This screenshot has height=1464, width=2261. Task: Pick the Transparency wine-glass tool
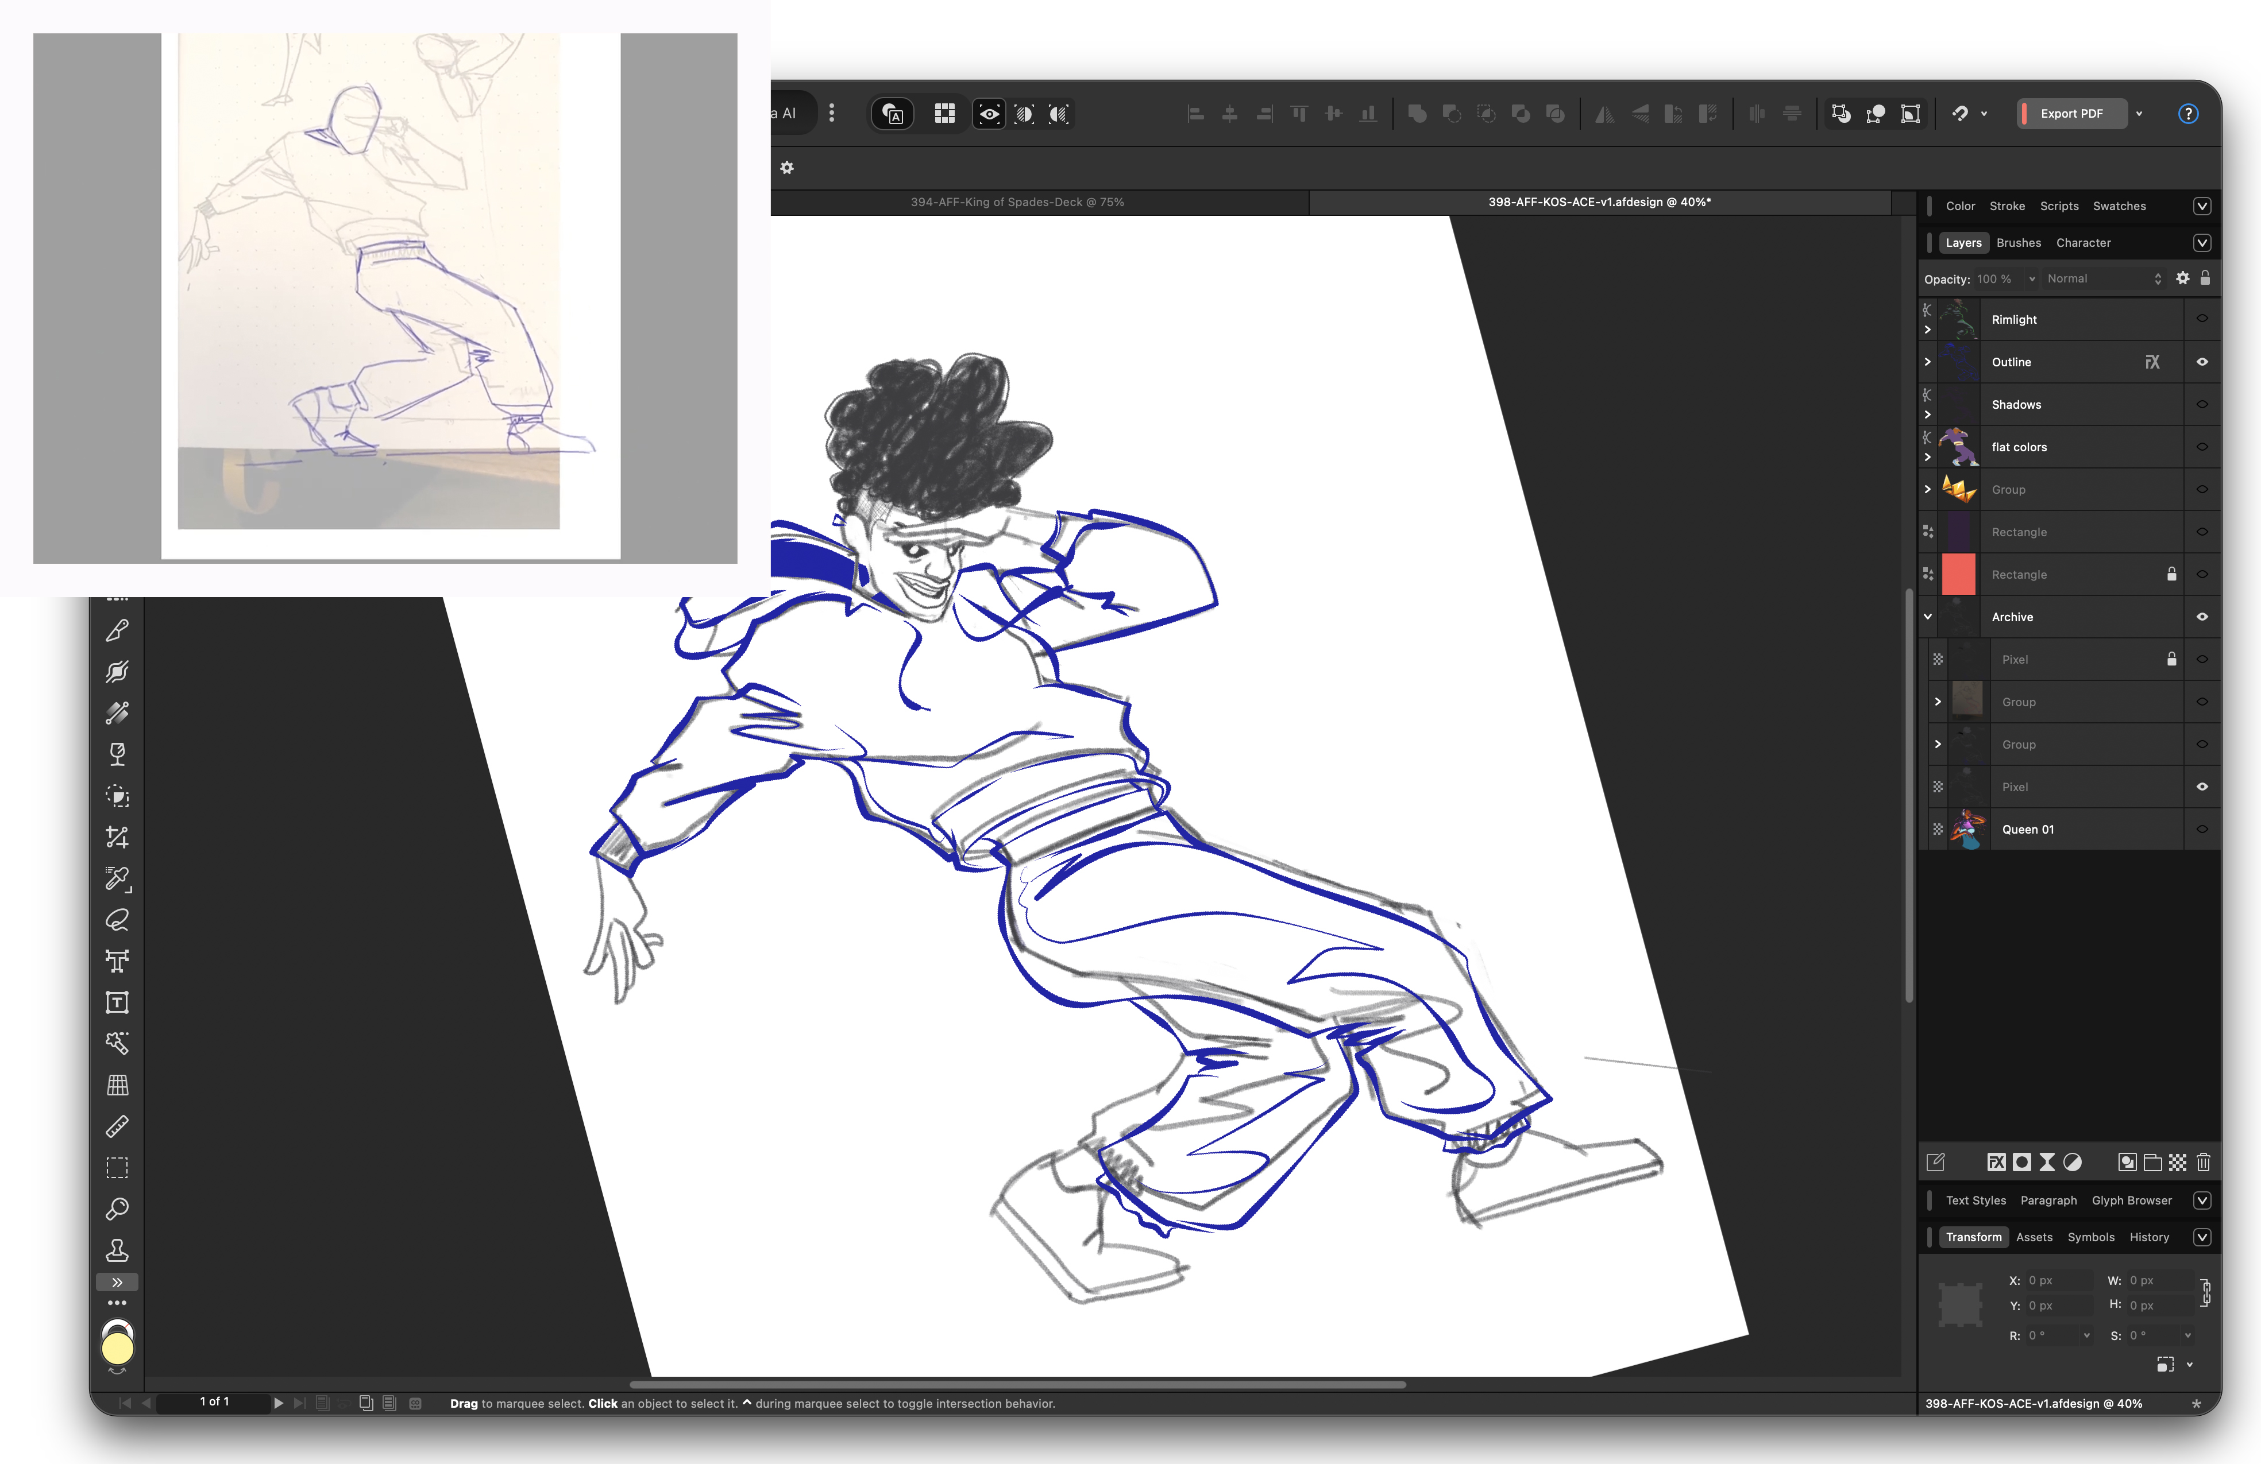[x=117, y=755]
